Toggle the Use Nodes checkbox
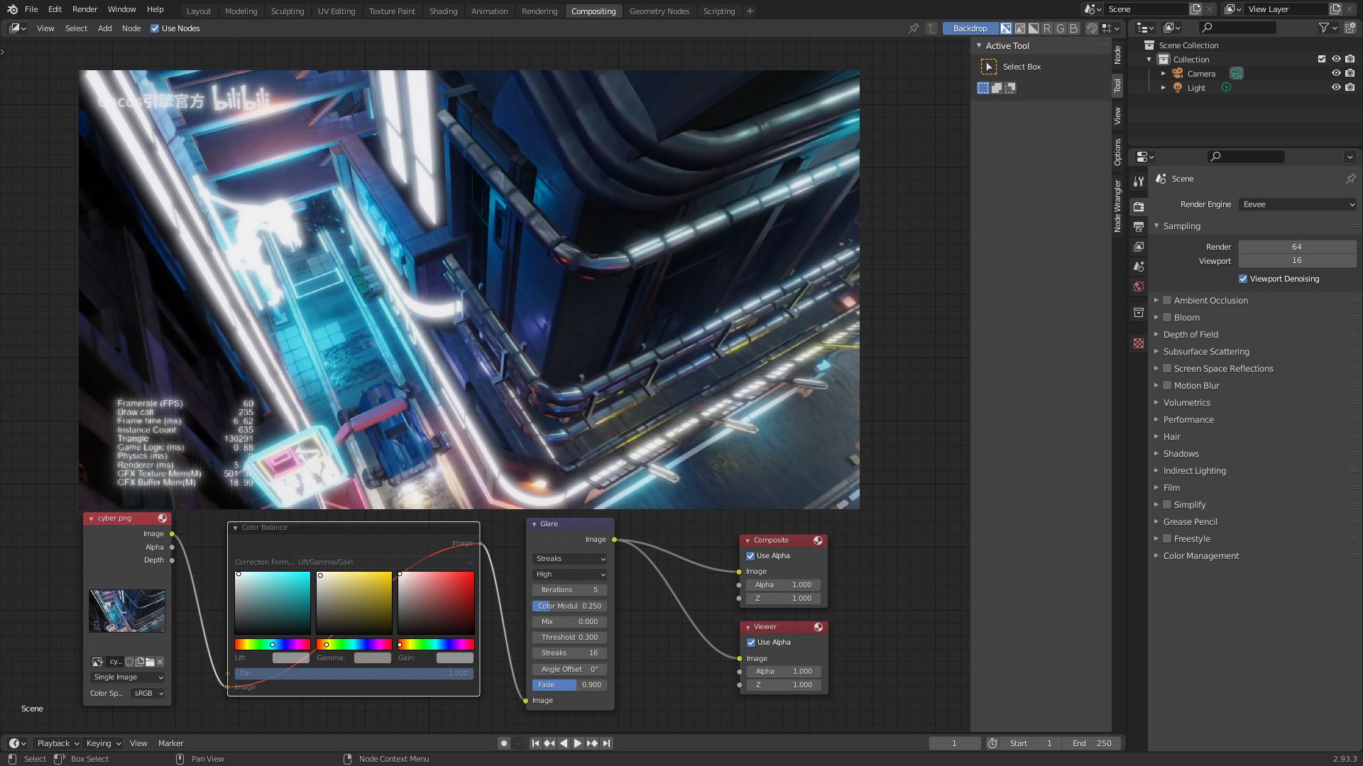 (x=155, y=28)
